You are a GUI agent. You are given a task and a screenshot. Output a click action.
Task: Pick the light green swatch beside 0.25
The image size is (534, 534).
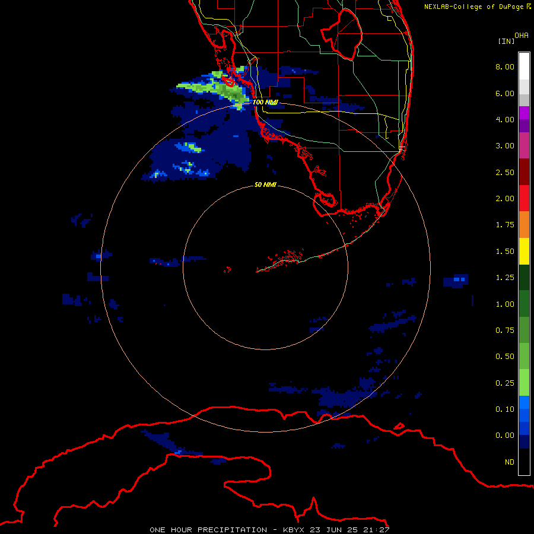tap(524, 383)
